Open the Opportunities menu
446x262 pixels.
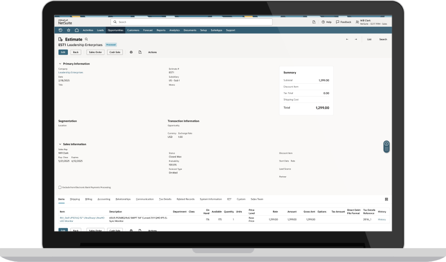point(115,30)
